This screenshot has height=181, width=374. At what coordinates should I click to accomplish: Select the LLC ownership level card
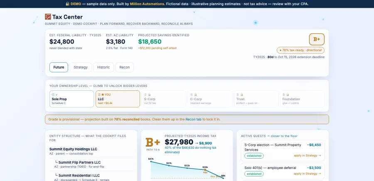tap(118, 99)
